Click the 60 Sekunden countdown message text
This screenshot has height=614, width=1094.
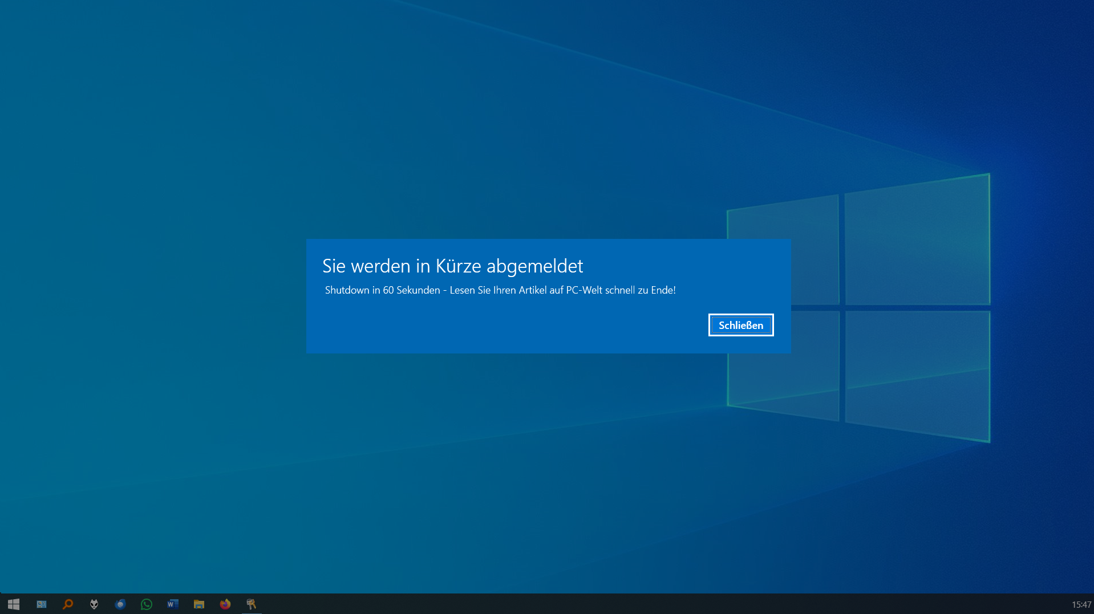[500, 290]
